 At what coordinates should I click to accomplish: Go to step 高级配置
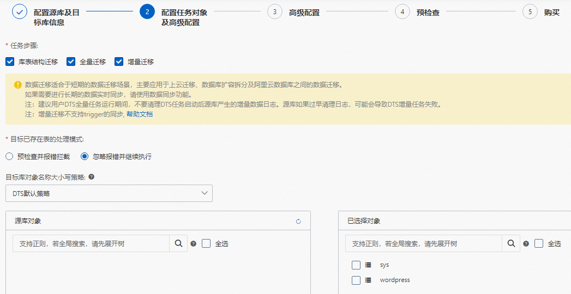pyautogui.click(x=304, y=13)
